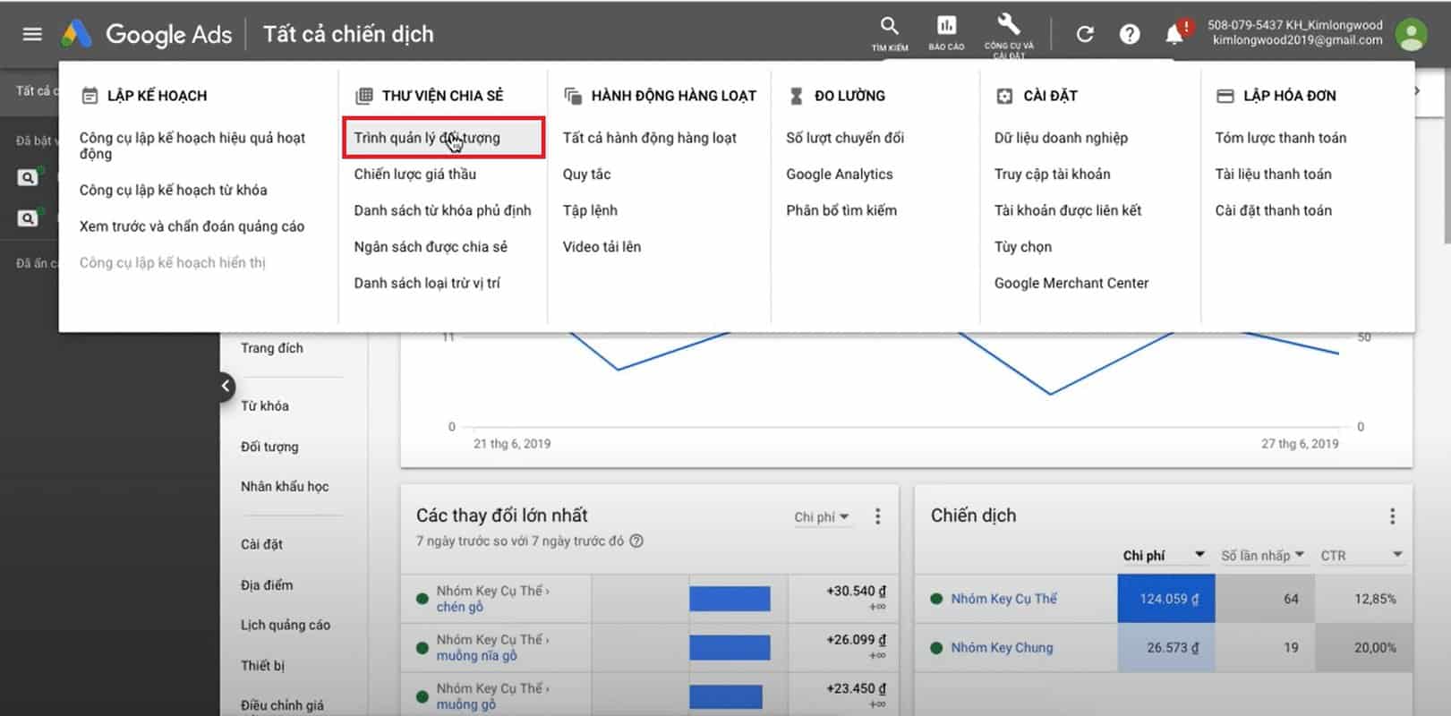
Task: Collapse the side panel with chevron button
Action: point(226,386)
